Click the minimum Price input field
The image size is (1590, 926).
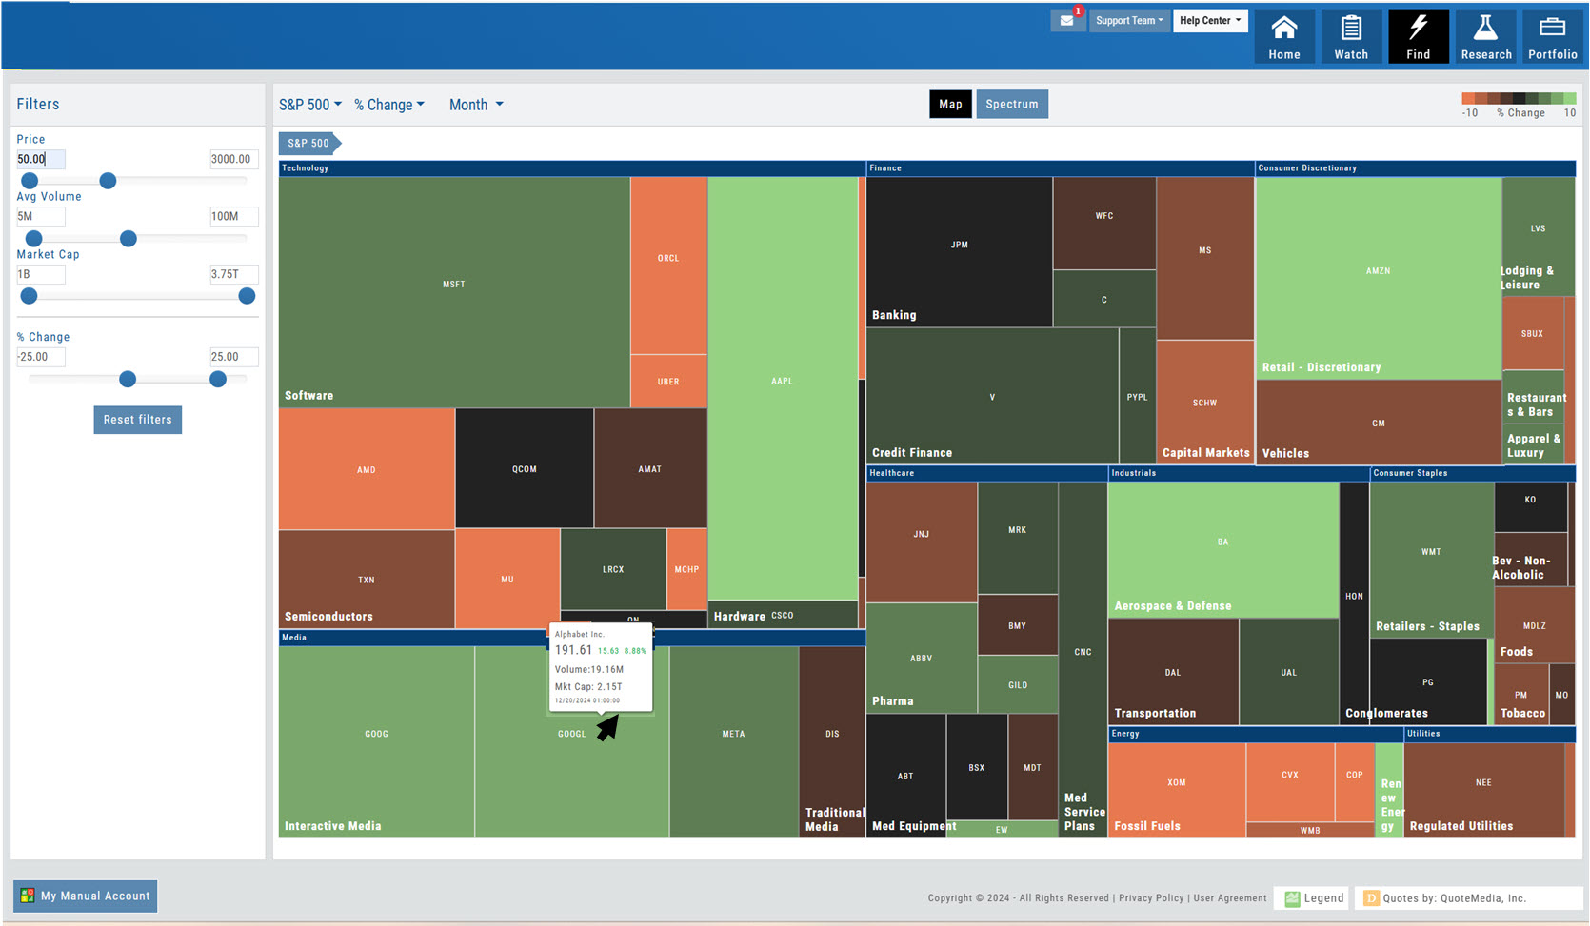41,159
